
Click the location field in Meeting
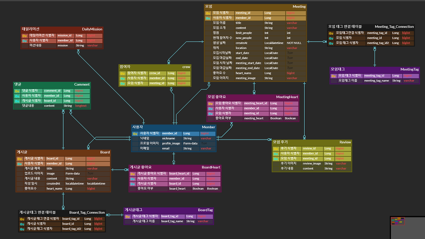coord(241,48)
